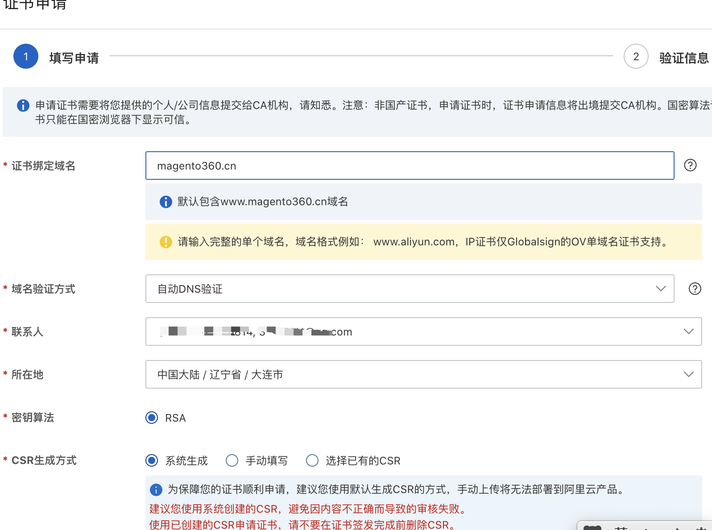
Task: Expand the 联系人 contact dropdown
Action: tap(423, 331)
